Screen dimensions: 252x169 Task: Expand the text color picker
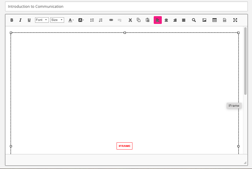71,20
